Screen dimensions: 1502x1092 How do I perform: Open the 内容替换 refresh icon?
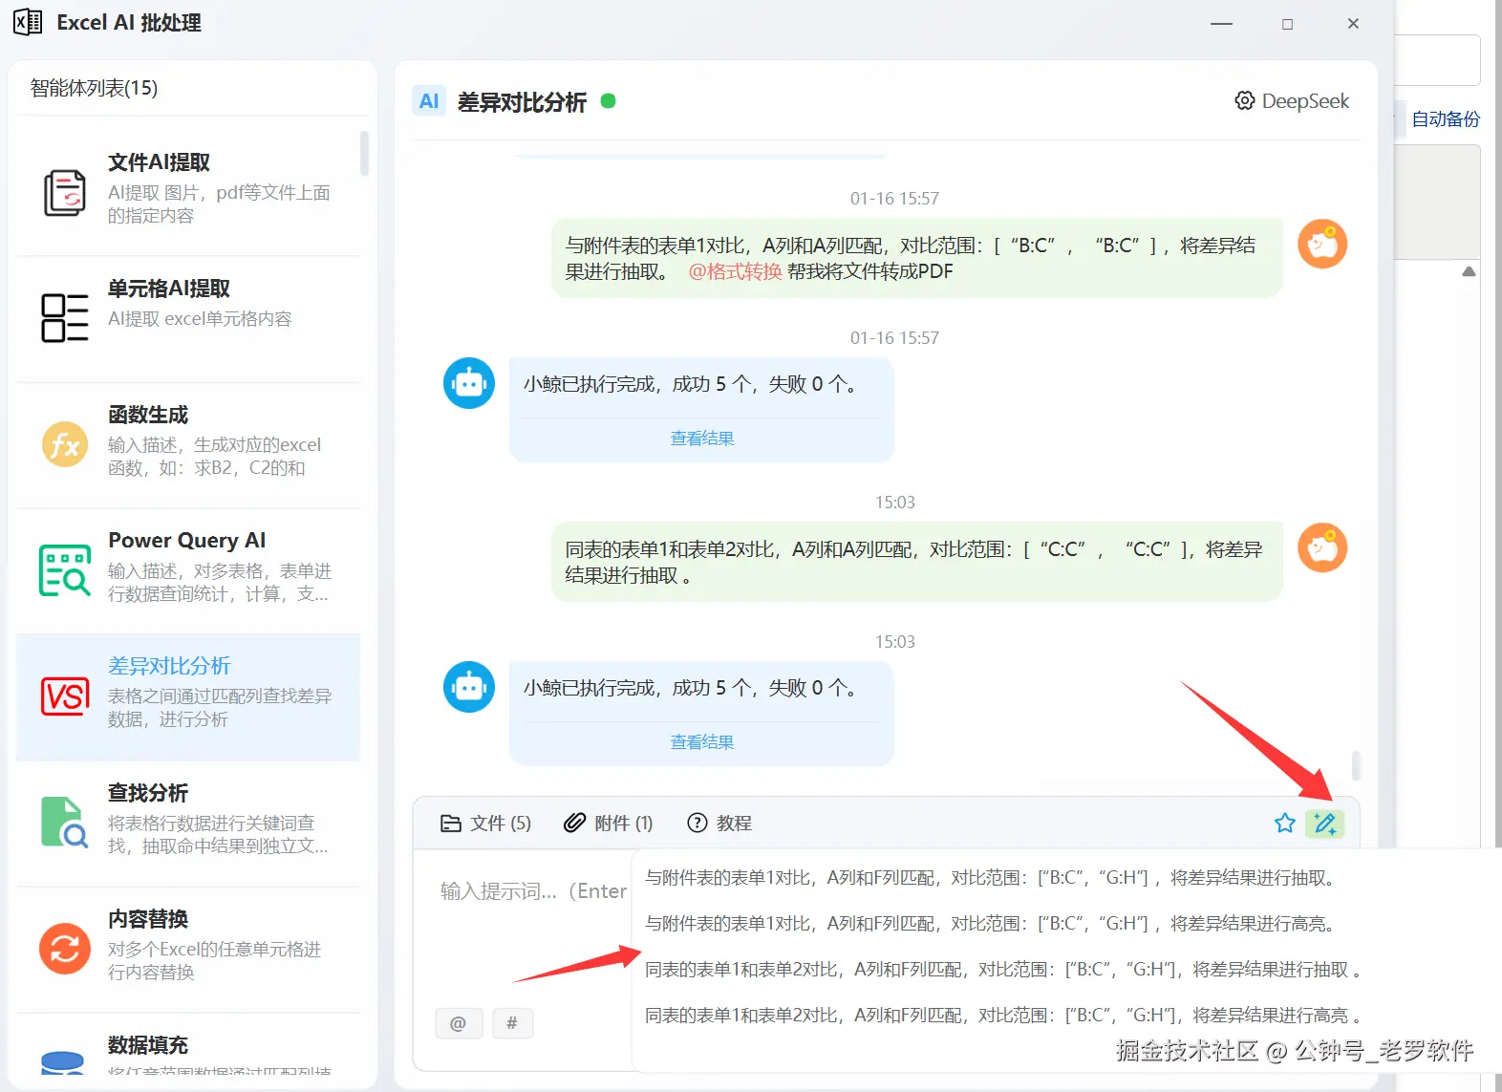coord(65,949)
